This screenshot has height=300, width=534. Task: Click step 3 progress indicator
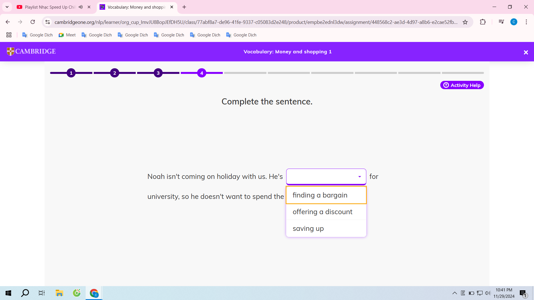point(158,73)
